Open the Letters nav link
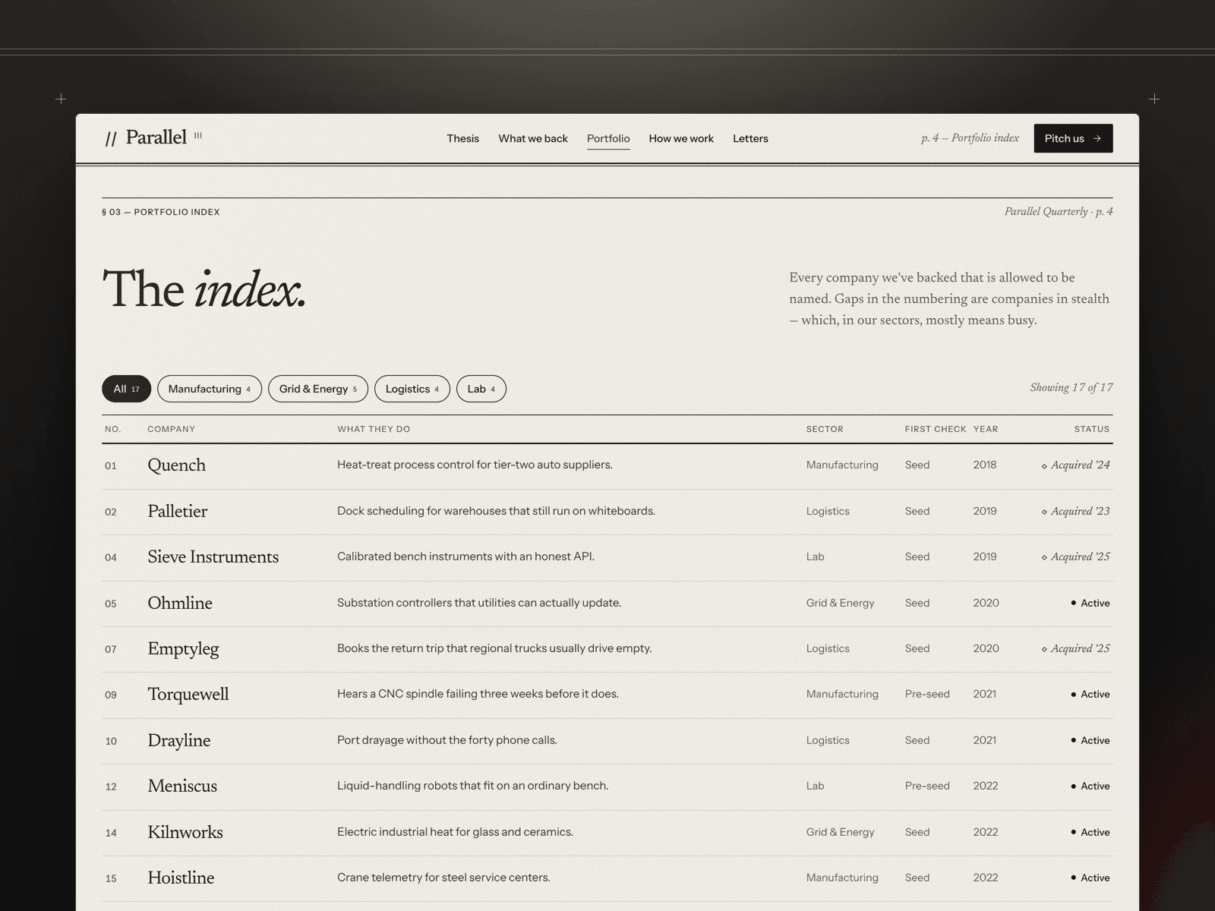Image resolution: width=1215 pixels, height=911 pixels. [750, 138]
